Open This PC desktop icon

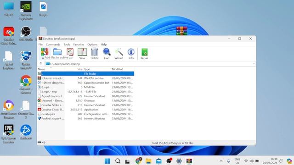[9, 9]
